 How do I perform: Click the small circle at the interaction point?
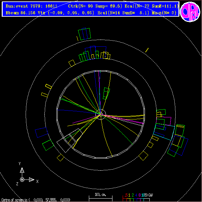[x=101, y=114]
